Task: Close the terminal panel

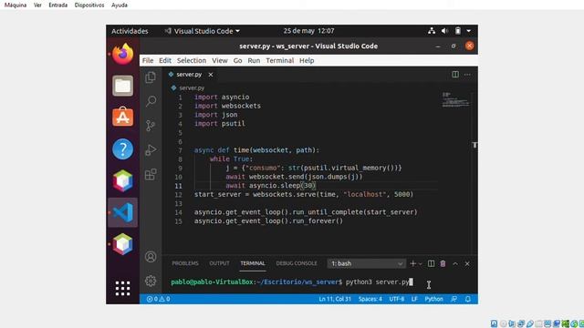Action: click(x=467, y=263)
